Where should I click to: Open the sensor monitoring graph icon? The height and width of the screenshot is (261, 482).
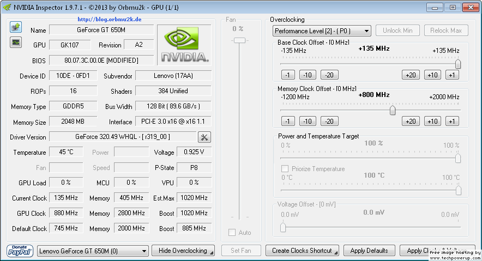[x=16, y=42]
